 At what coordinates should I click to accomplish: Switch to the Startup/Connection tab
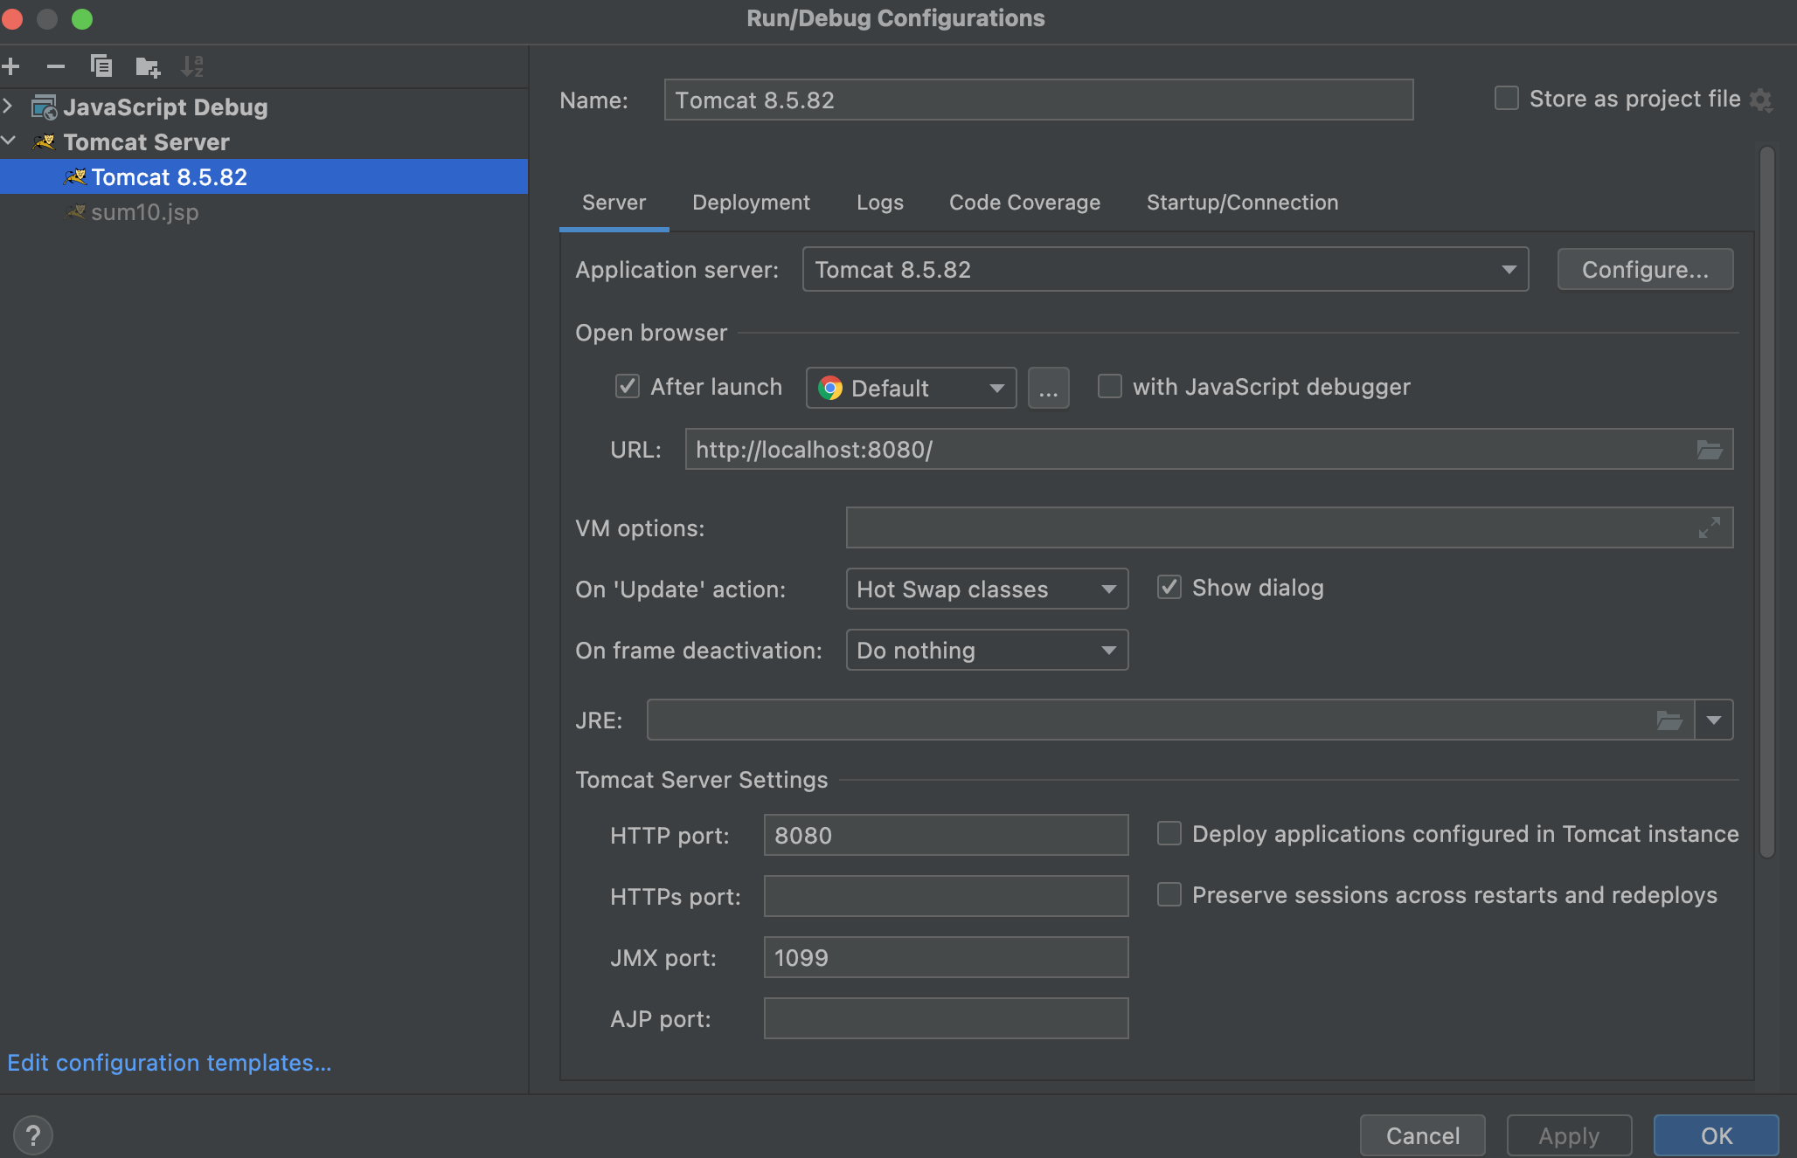pos(1242,203)
